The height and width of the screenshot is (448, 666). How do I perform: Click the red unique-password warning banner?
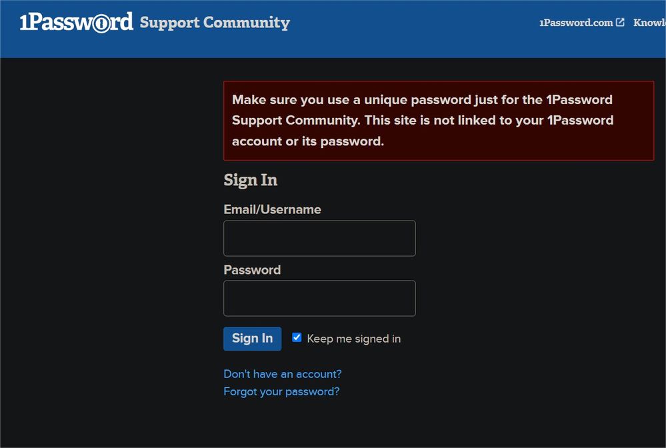[x=438, y=121]
